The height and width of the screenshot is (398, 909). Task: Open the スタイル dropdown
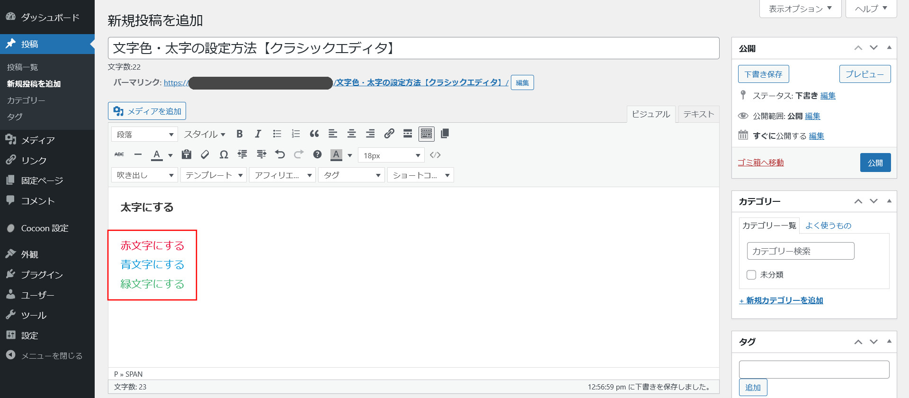(x=205, y=135)
